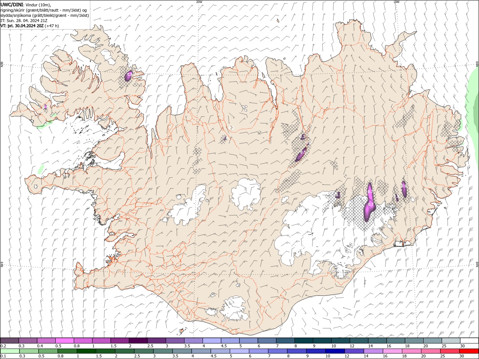Click the rigning/skúrir legend description line

pyautogui.click(x=44, y=10)
